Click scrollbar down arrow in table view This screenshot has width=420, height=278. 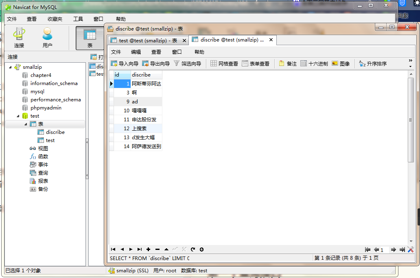[x=411, y=241]
